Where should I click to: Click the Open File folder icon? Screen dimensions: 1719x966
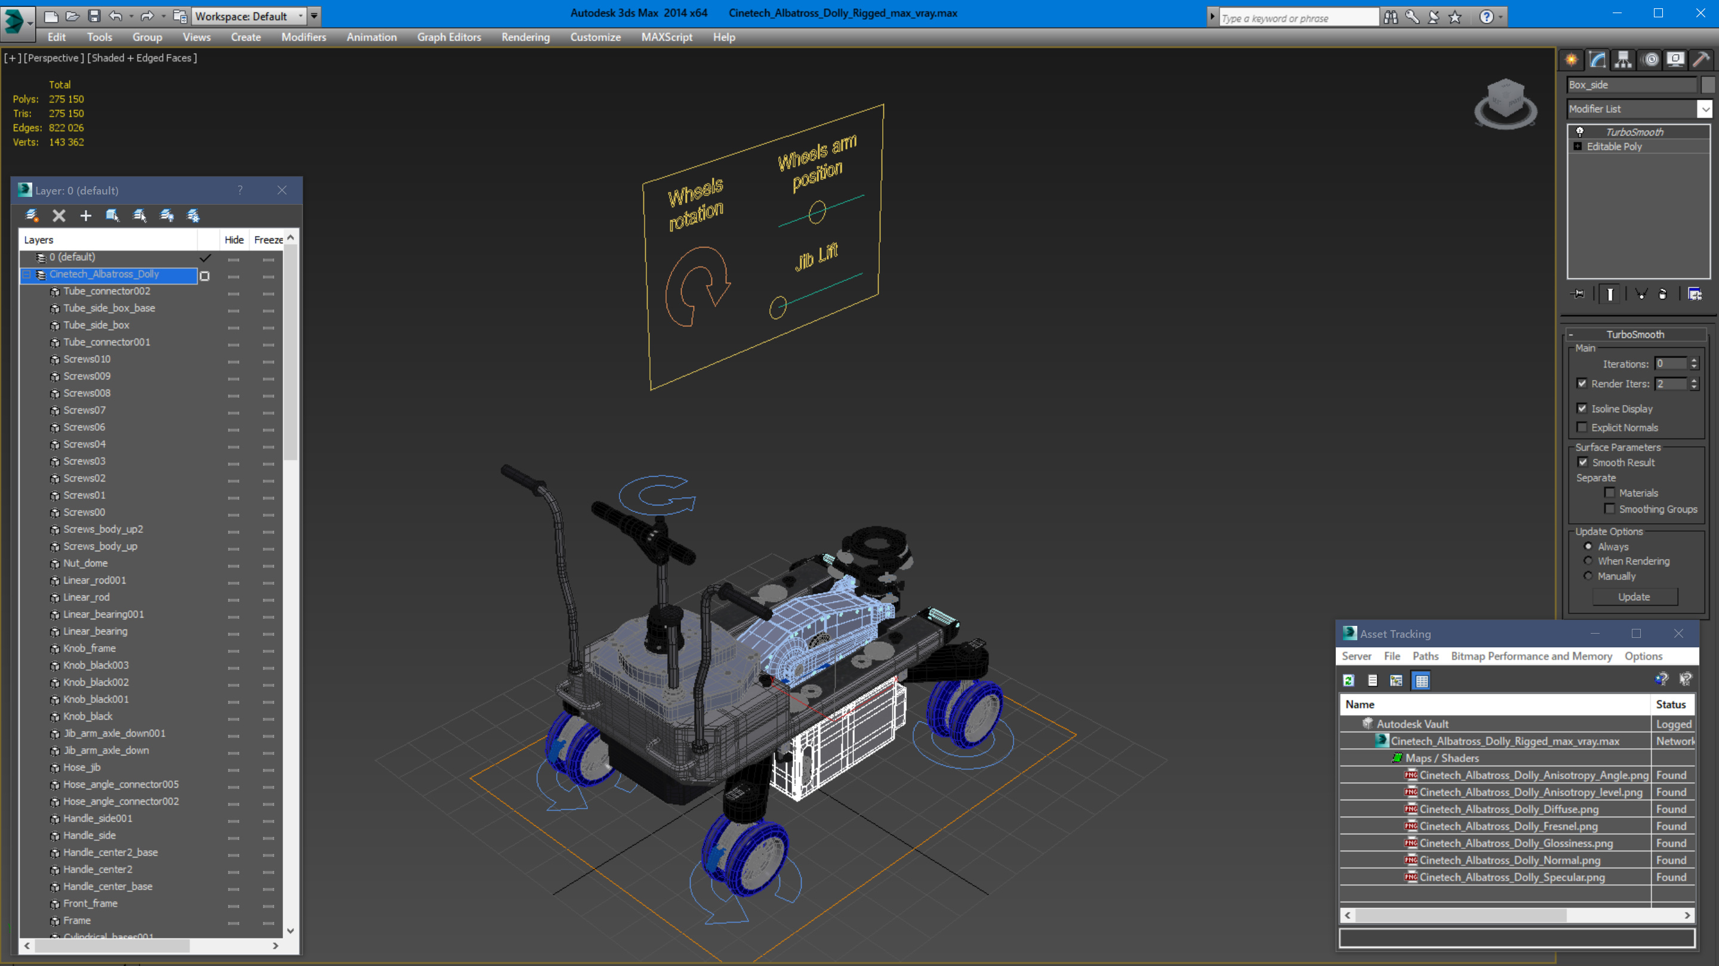73,16
